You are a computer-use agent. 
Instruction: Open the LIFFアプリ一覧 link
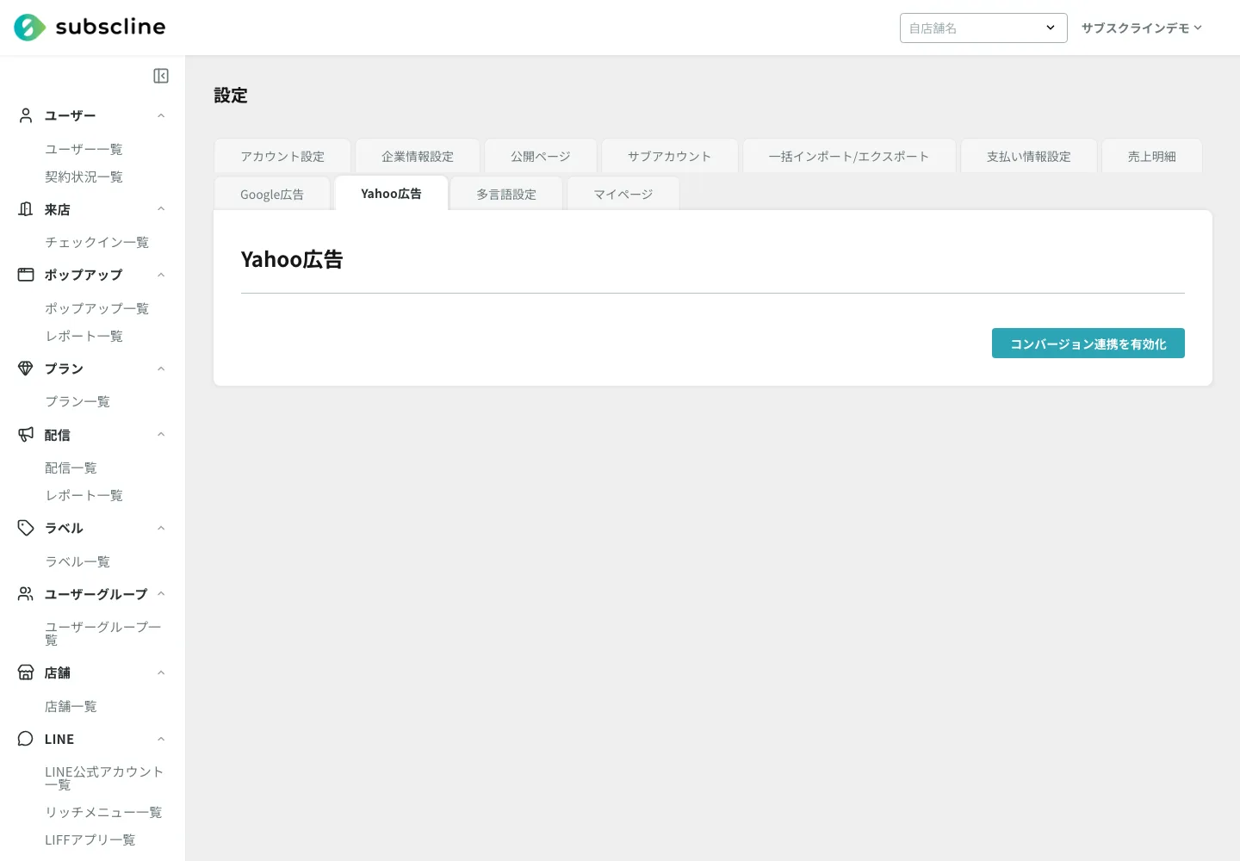(90, 839)
